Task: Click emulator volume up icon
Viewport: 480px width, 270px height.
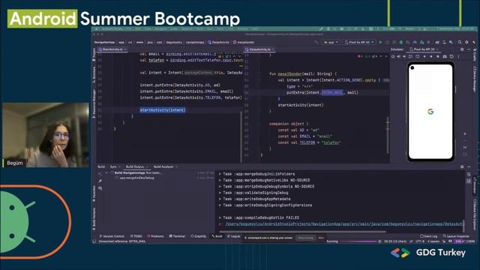Action: 398,57
